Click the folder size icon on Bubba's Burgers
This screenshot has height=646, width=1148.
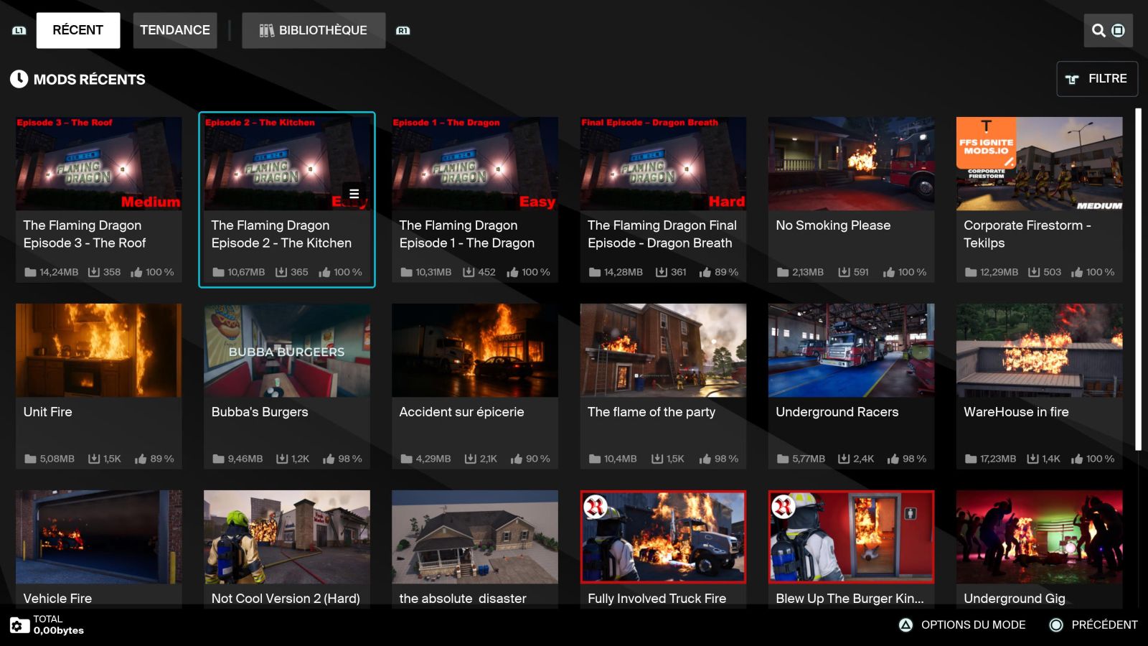tap(218, 459)
